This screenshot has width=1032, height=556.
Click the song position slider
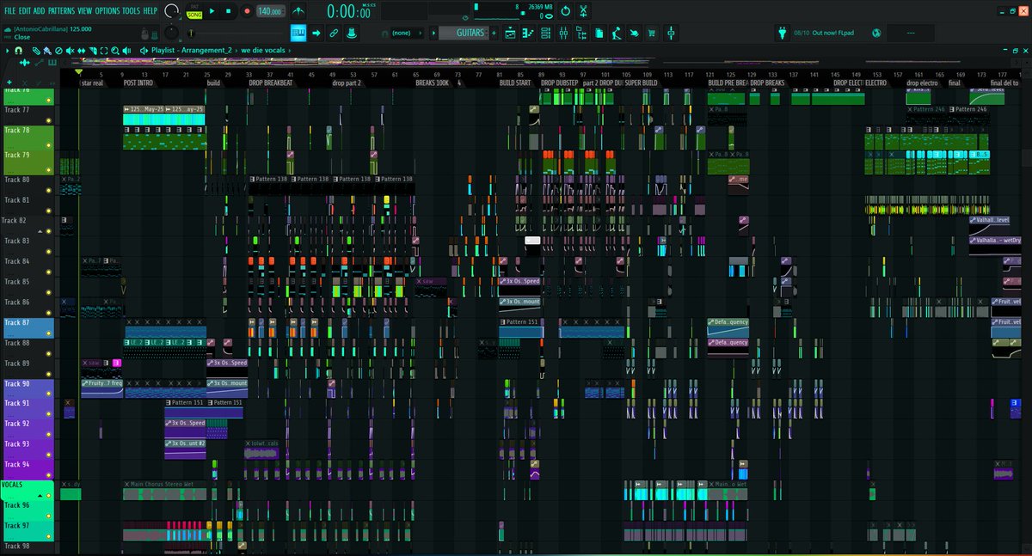(236, 33)
